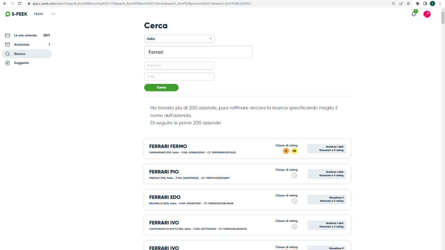Expand the TEAM chevron dropdown
This screenshot has height=250, width=445.
pyautogui.click(x=53, y=14)
